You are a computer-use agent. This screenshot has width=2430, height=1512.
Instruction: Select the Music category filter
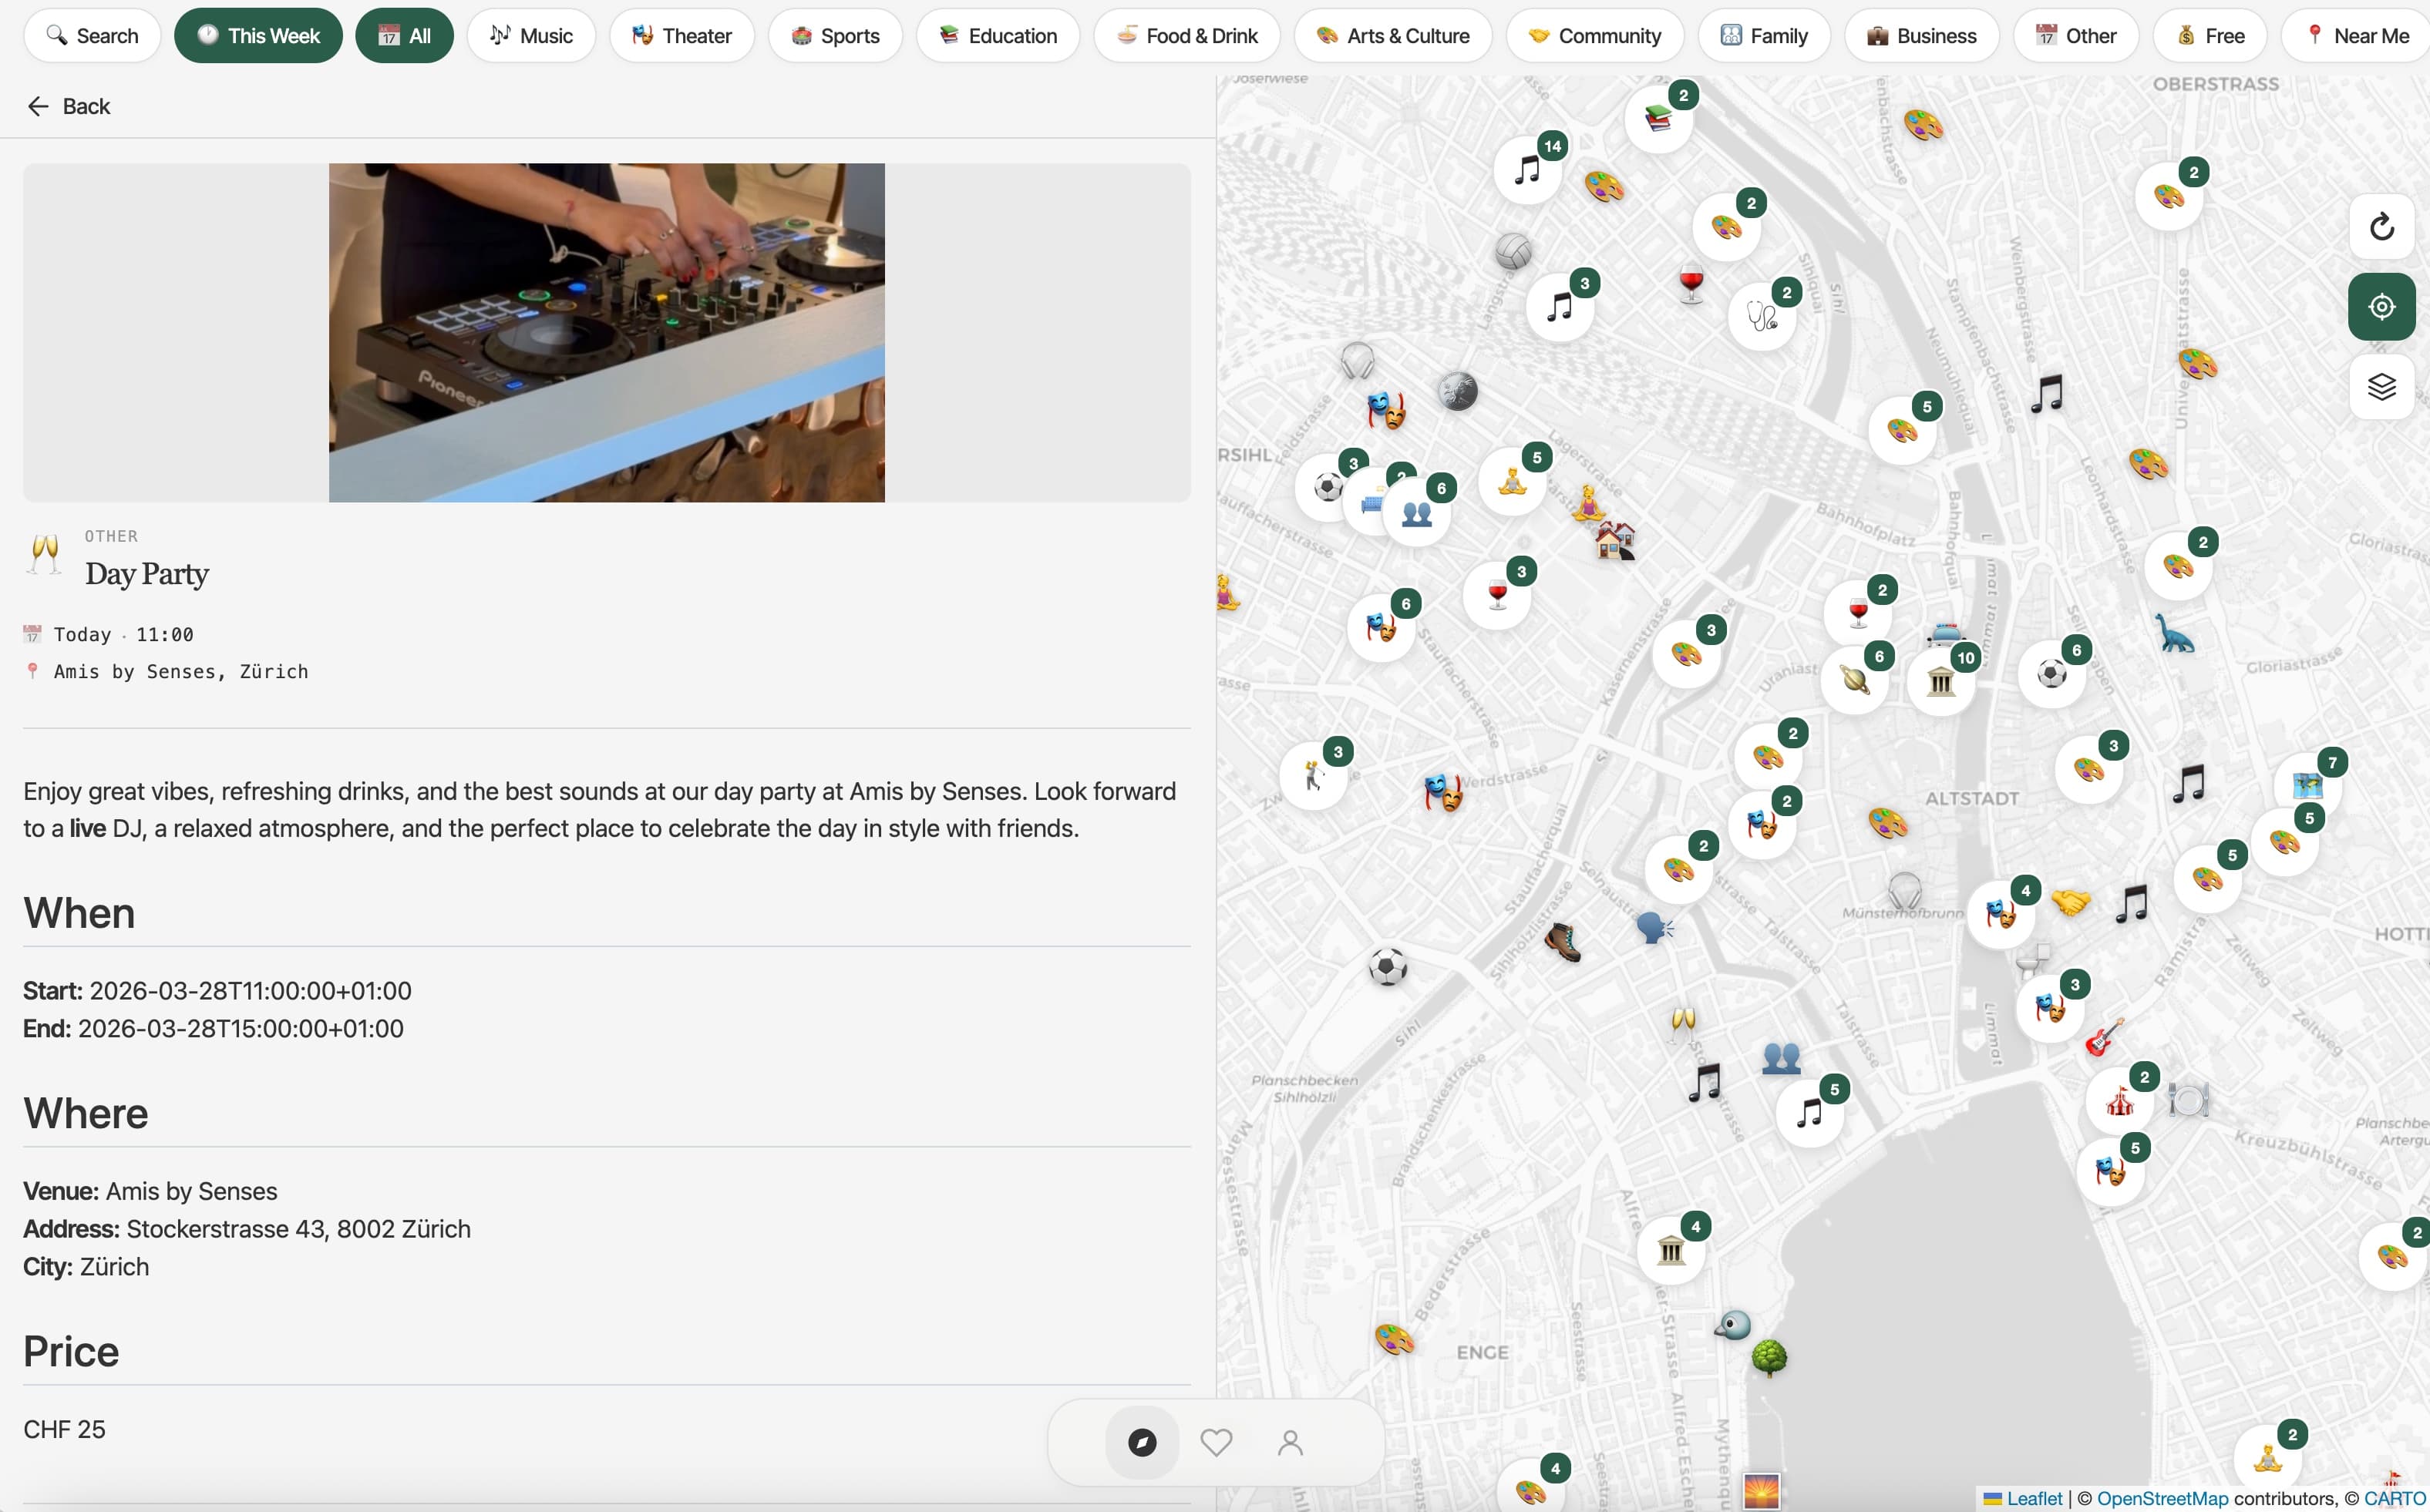click(531, 36)
